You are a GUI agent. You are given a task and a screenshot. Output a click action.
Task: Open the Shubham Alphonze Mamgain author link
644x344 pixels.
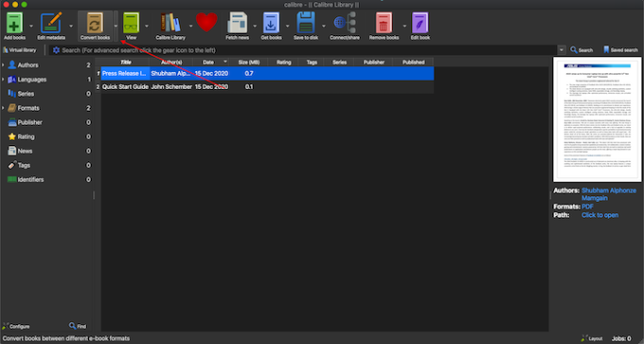[x=609, y=194]
